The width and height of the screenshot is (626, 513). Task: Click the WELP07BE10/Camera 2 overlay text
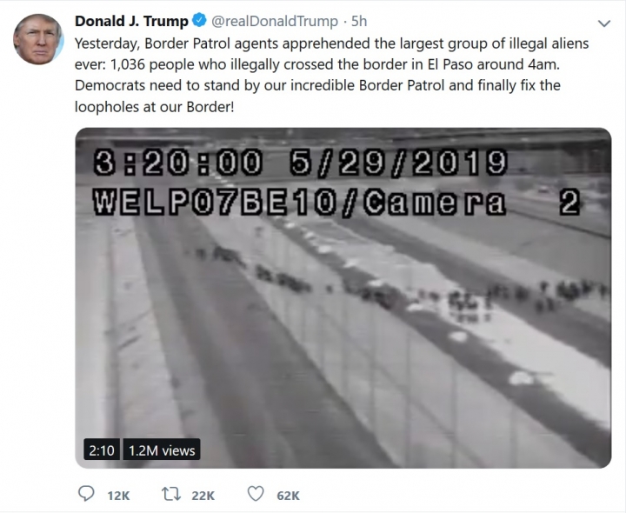click(336, 203)
